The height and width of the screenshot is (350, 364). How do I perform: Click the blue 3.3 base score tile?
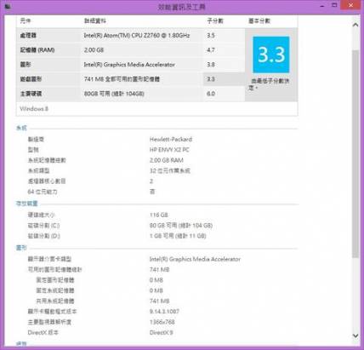(271, 55)
